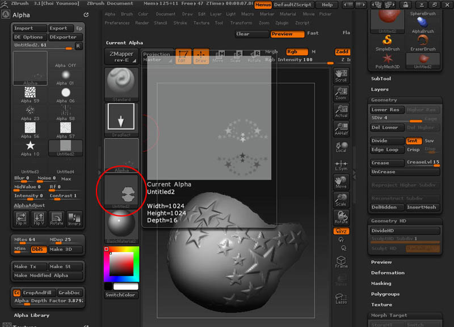
Task: Toggle XYZ rotation mode
Action: (x=341, y=231)
